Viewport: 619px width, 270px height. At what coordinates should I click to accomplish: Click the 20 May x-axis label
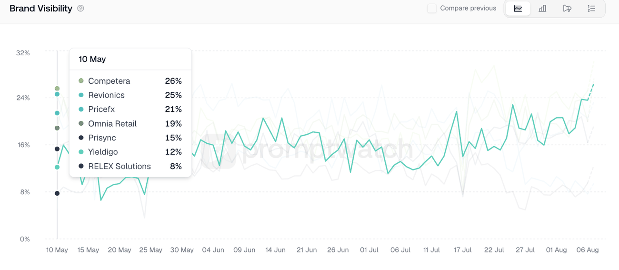pyautogui.click(x=120, y=250)
